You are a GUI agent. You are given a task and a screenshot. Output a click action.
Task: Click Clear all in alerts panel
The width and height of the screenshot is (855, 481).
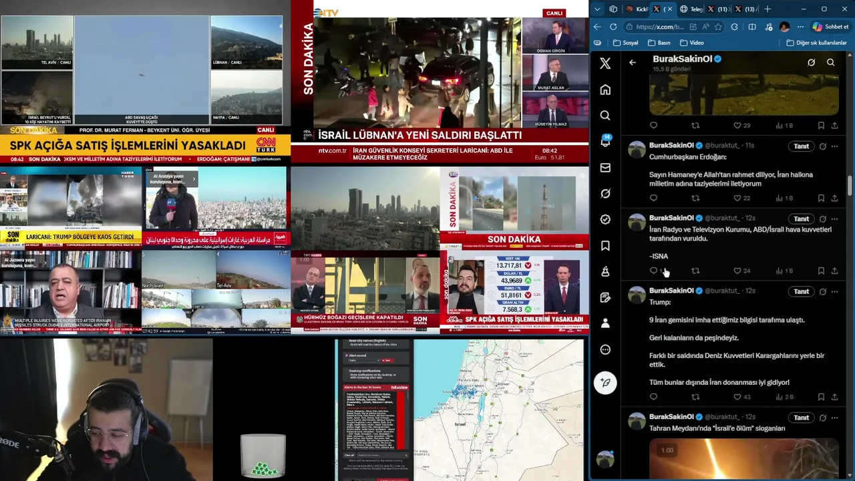pos(349,456)
